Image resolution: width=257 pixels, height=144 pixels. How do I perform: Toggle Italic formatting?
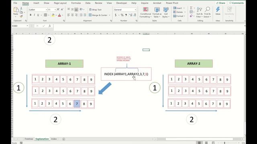pyautogui.click(x=34, y=15)
